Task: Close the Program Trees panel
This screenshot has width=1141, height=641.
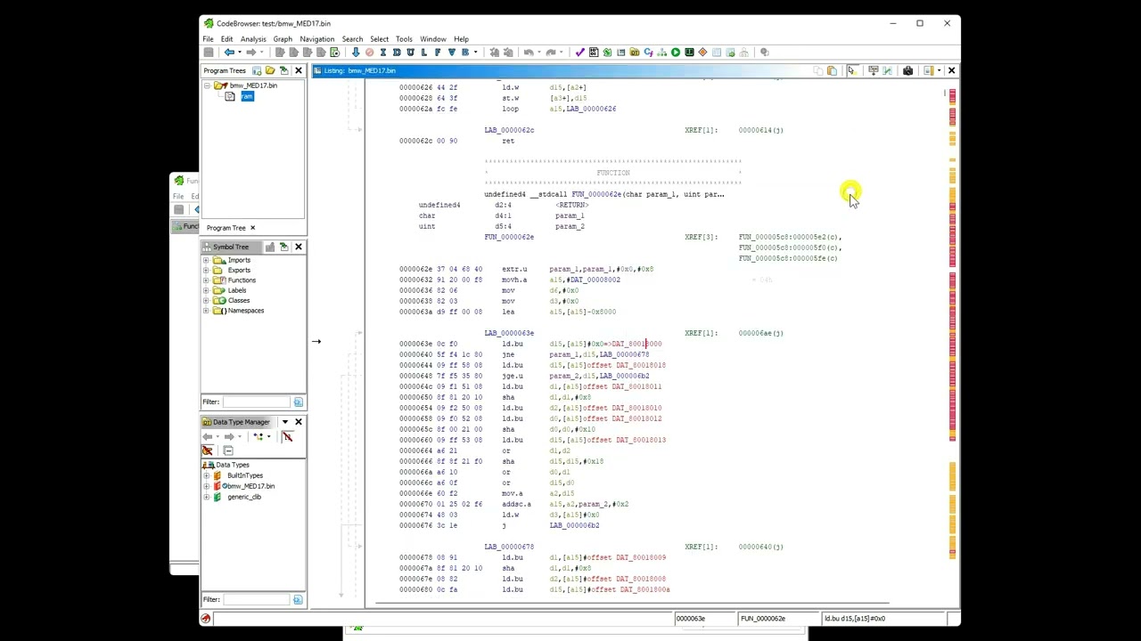Action: point(299,70)
